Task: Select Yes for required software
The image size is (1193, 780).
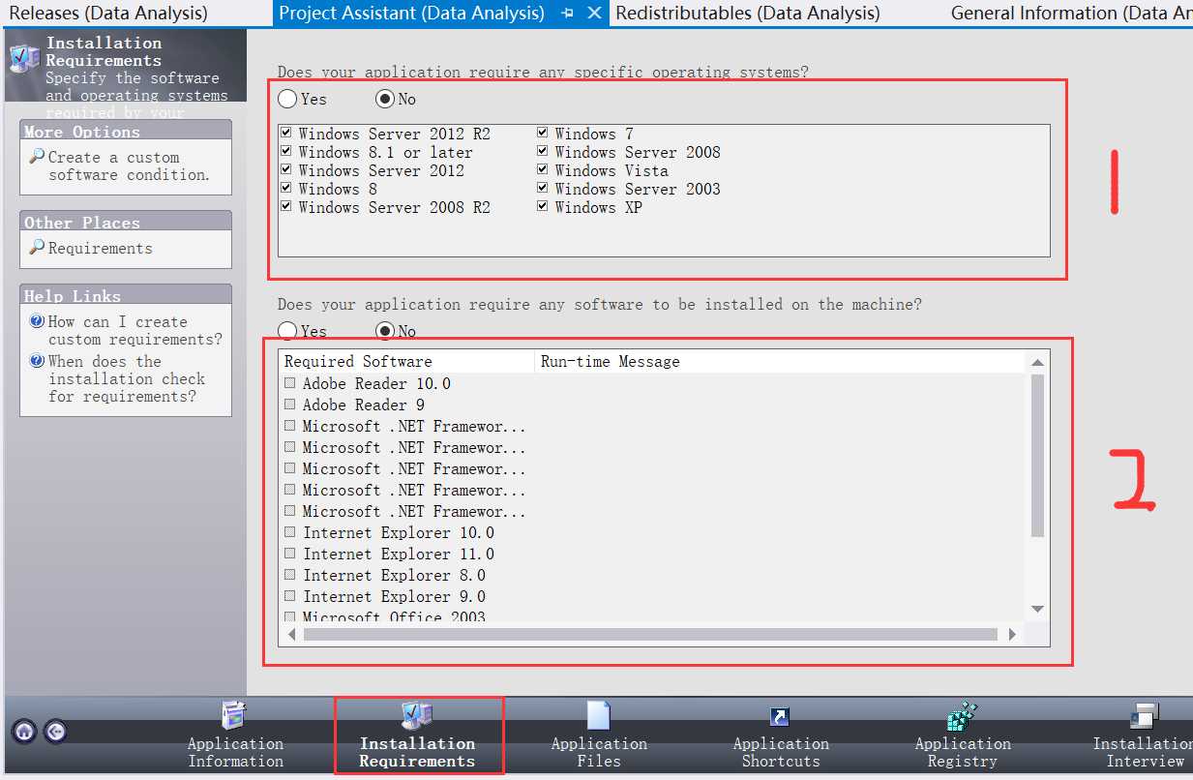Action: [x=287, y=331]
